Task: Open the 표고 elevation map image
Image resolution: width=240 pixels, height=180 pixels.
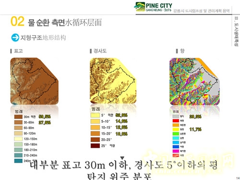Action: (34, 81)
